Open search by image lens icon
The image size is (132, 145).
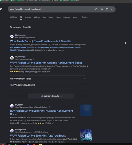point(107,9)
